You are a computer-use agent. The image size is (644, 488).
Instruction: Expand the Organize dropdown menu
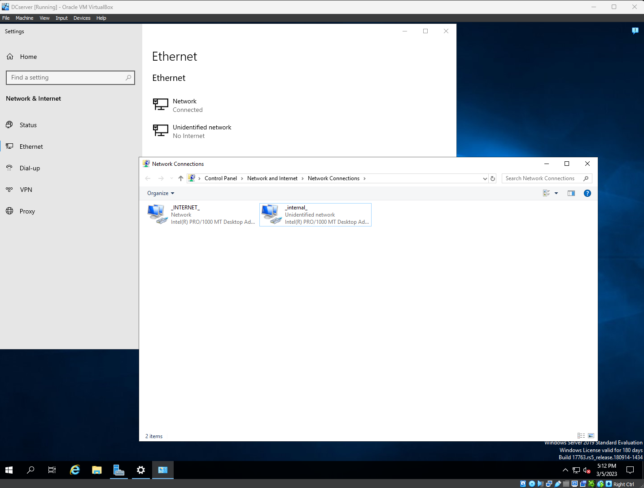click(x=160, y=193)
